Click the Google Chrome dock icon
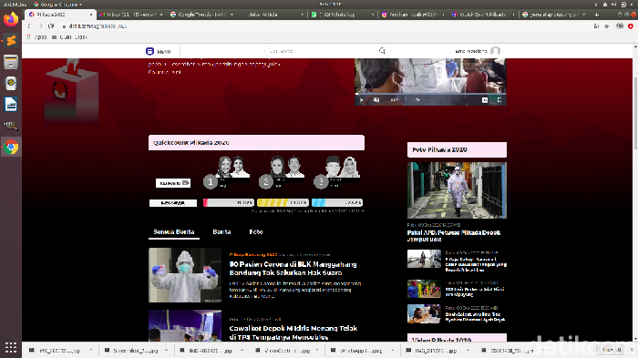The width and height of the screenshot is (638, 358). tap(11, 147)
